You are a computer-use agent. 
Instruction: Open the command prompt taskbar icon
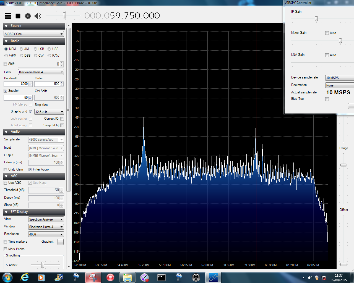tap(162, 277)
